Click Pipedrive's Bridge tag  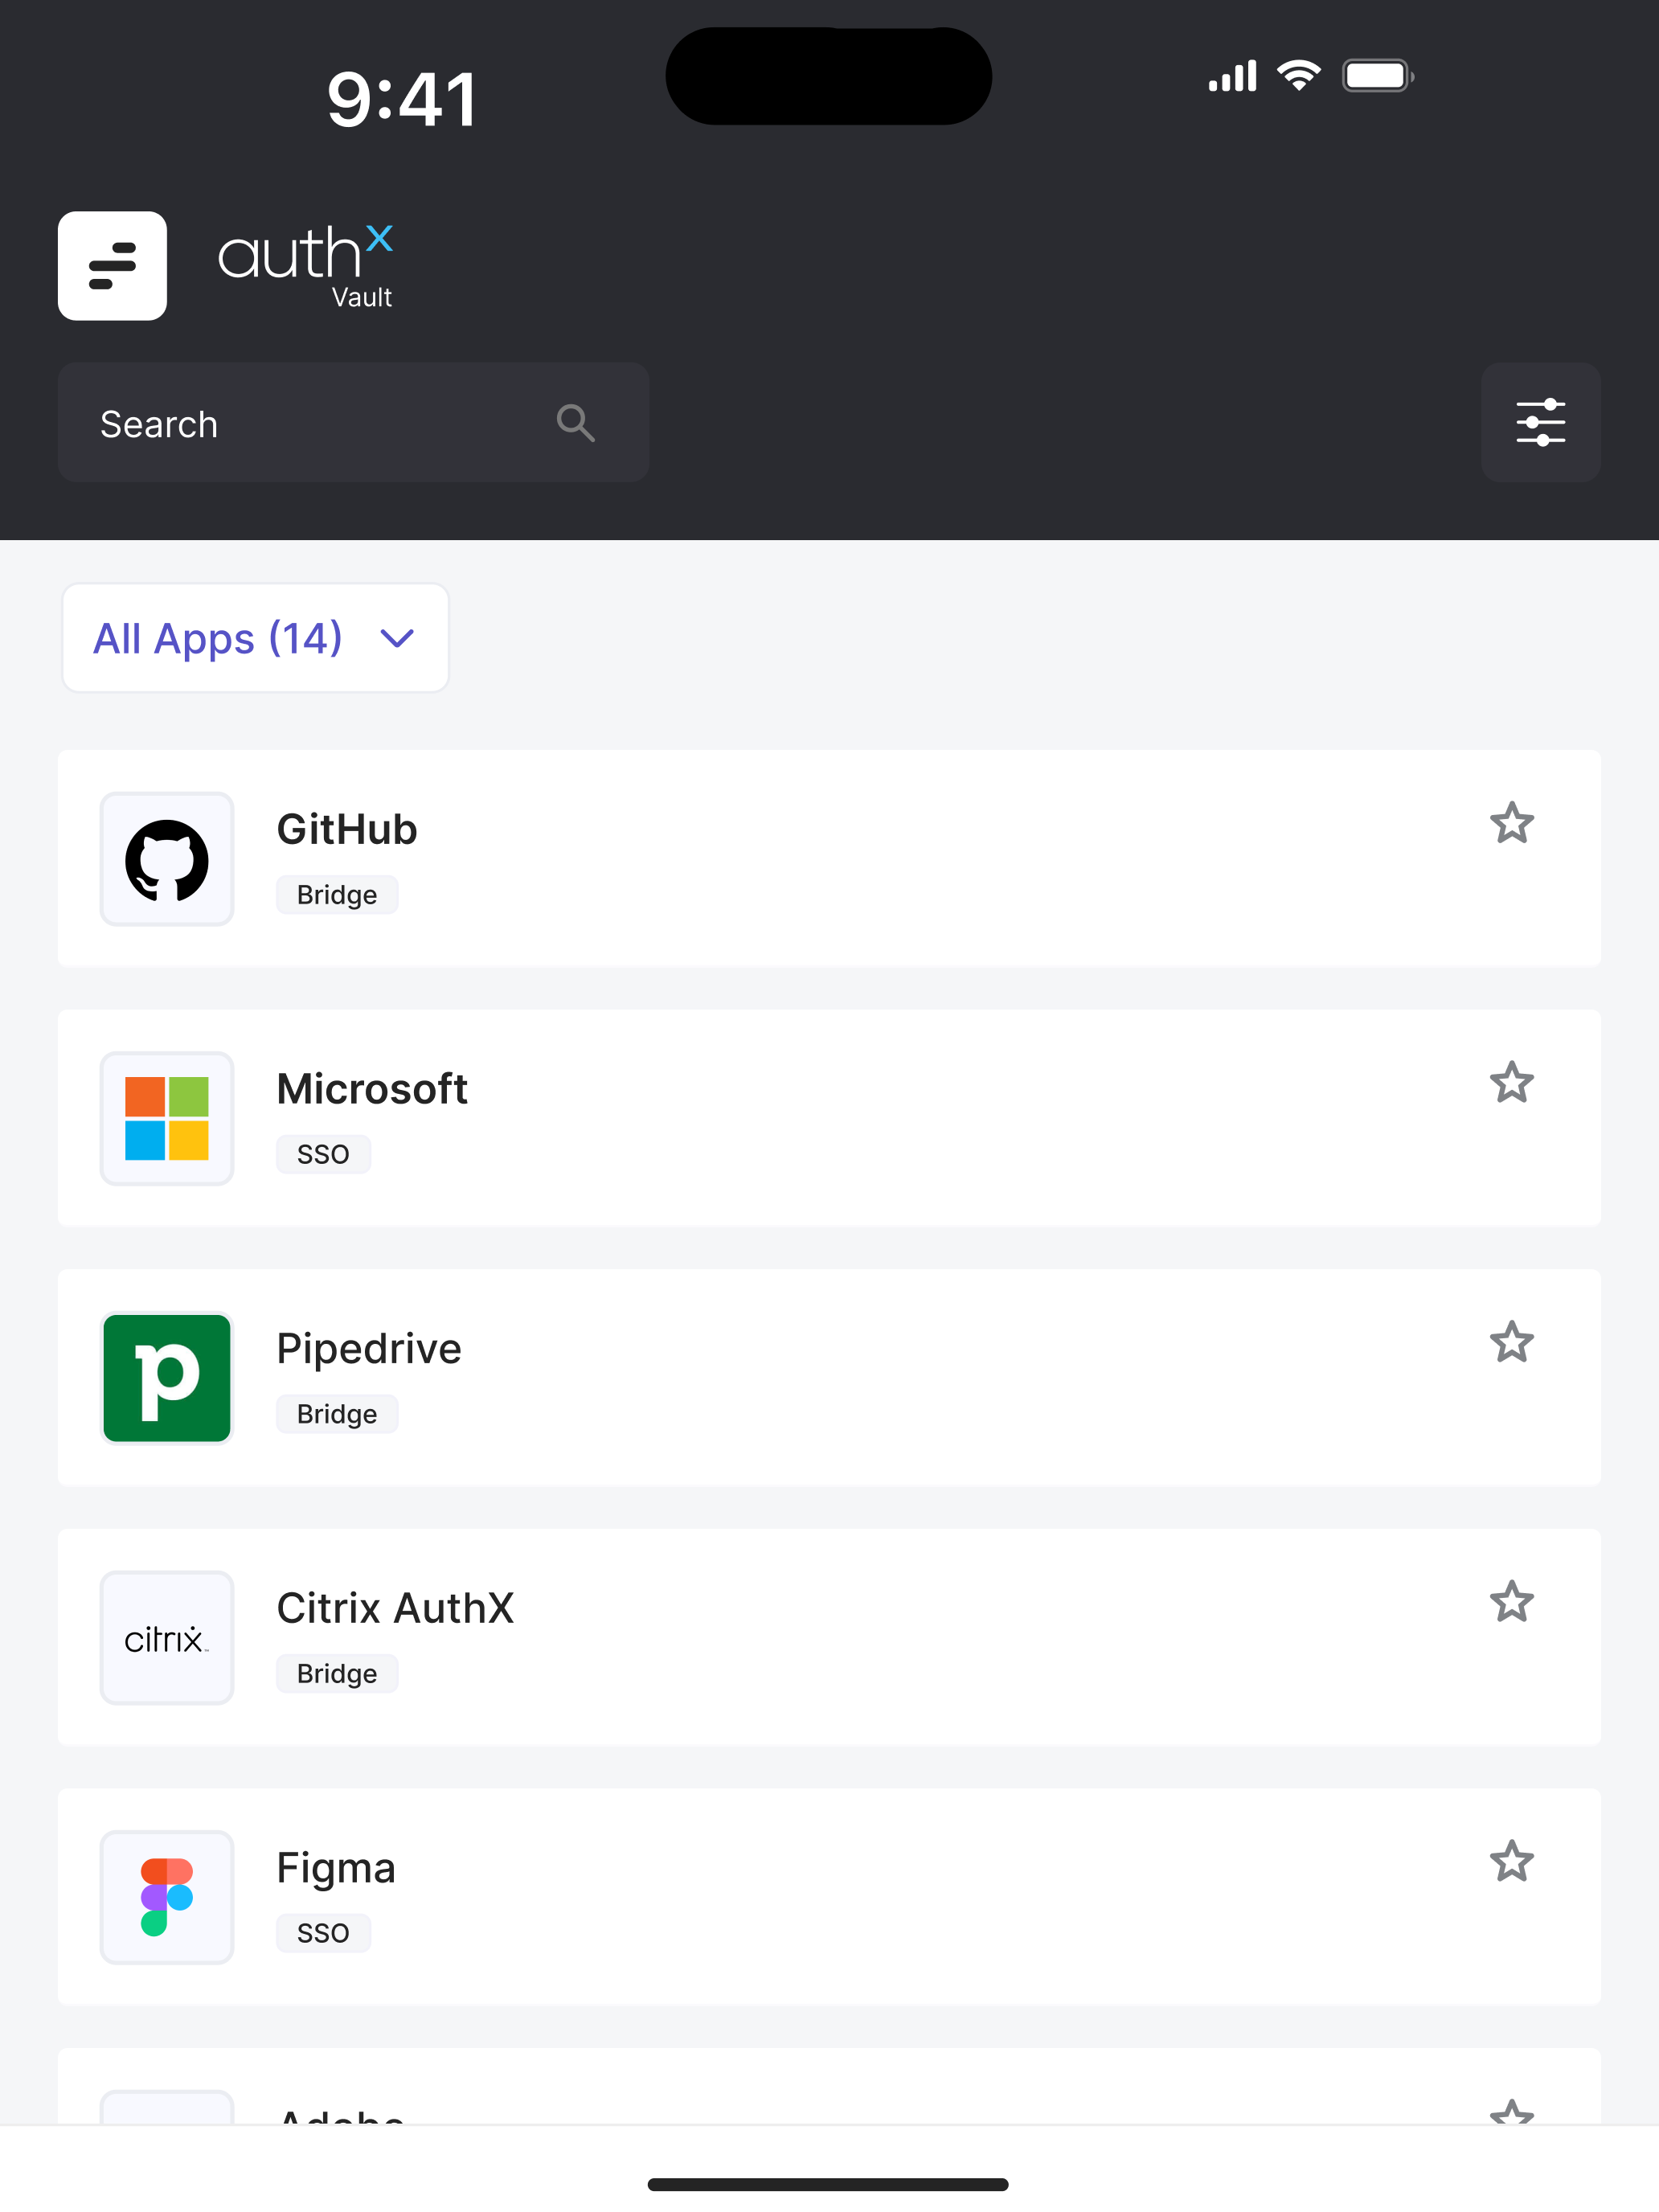coord(337,1414)
